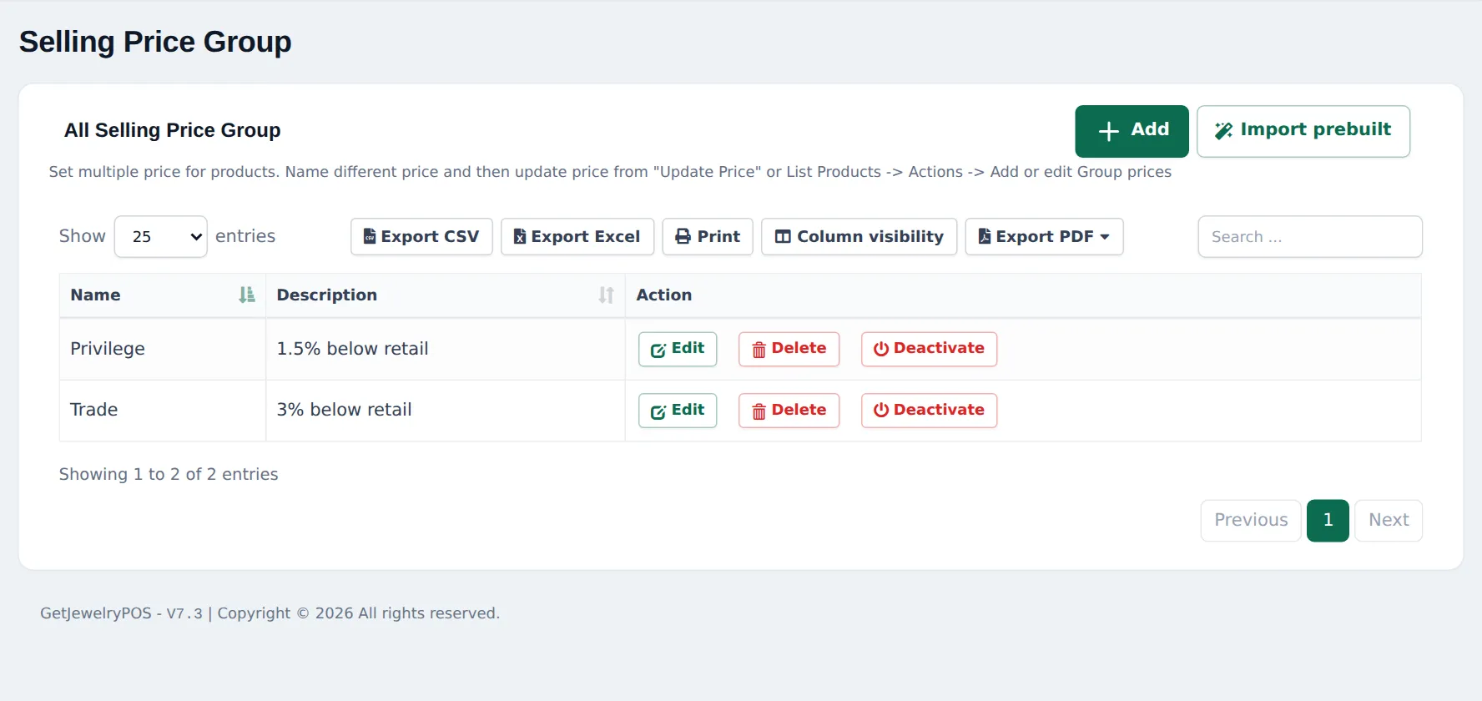
Task: Select page 1 in pagination
Action: pyautogui.click(x=1328, y=521)
